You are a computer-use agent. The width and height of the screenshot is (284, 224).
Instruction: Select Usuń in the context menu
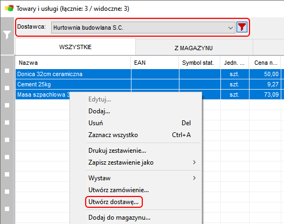[x=95, y=123]
